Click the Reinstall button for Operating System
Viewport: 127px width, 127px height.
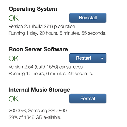point(88,18)
